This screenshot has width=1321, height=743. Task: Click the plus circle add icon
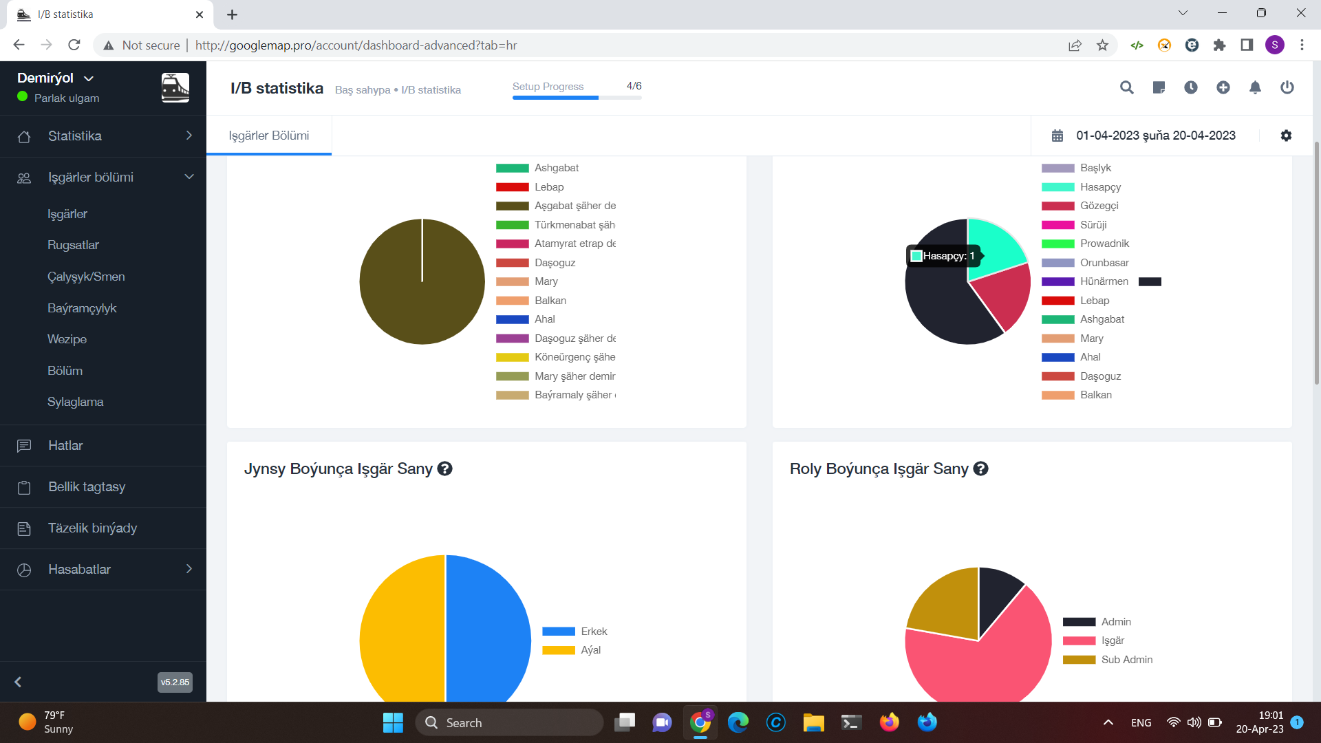tap(1223, 87)
